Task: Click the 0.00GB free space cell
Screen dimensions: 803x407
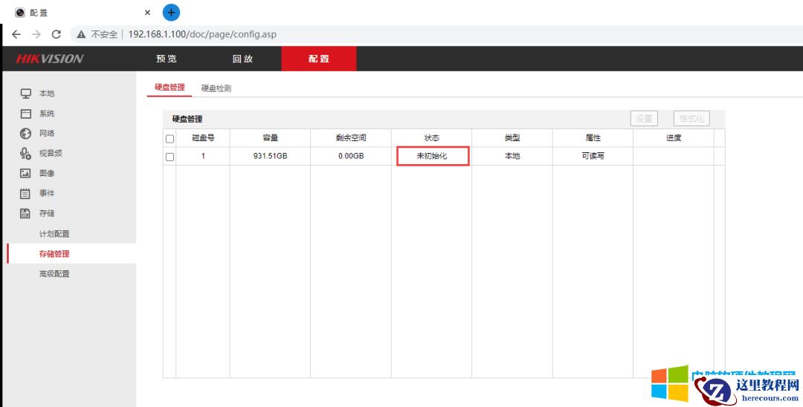Action: pos(351,156)
